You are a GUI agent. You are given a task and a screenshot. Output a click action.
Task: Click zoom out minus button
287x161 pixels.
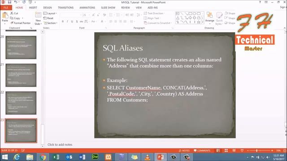248,151
